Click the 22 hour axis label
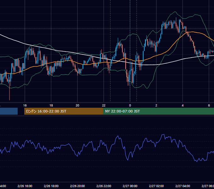The height and width of the screenshot is (189, 214). (x=104, y=105)
